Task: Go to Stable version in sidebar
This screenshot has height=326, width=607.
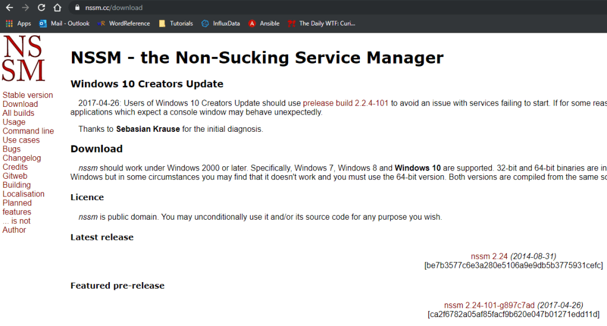Action: coord(27,95)
